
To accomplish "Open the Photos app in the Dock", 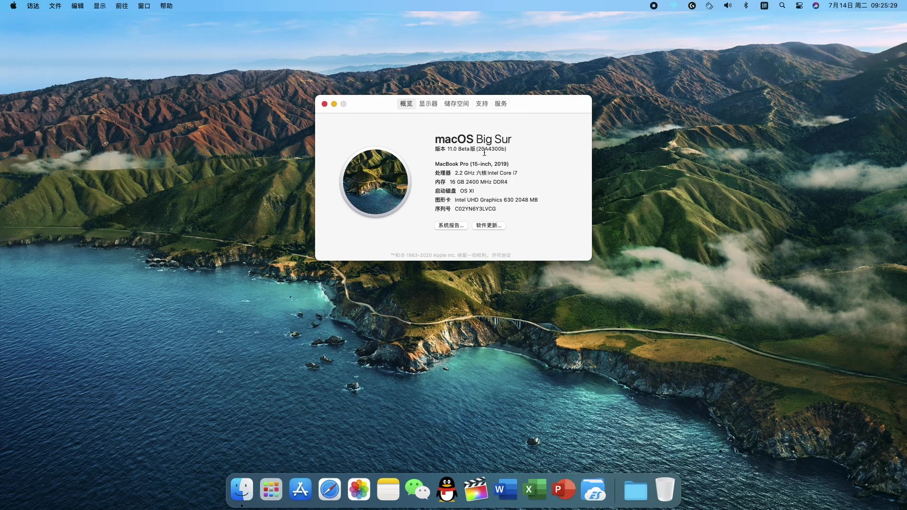I will click(x=359, y=489).
